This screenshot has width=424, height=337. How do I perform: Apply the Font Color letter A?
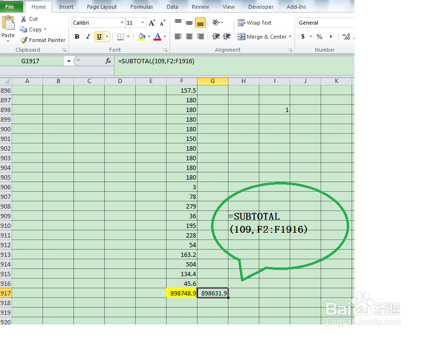[x=157, y=37]
